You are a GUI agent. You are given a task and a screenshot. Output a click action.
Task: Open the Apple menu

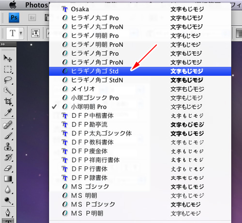pos(13,5)
